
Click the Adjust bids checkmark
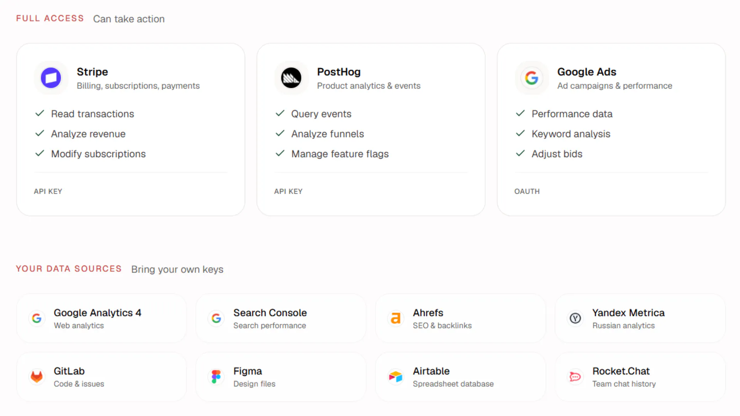[520, 153]
